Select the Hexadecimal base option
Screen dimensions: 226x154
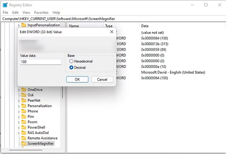click(x=71, y=61)
